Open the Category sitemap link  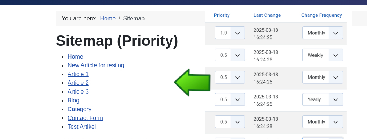coord(80,109)
